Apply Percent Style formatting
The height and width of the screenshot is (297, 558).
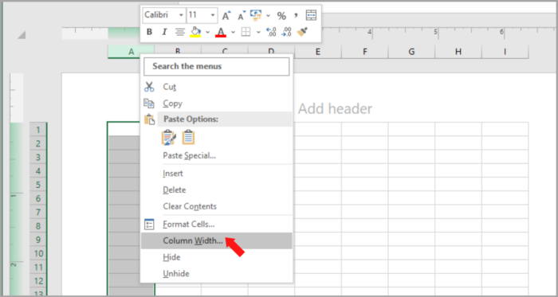[281, 16]
